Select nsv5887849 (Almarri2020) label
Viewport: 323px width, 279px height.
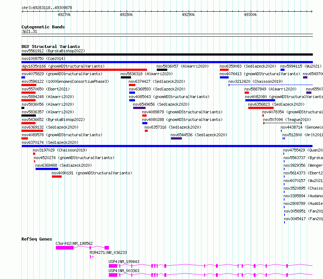(270, 89)
